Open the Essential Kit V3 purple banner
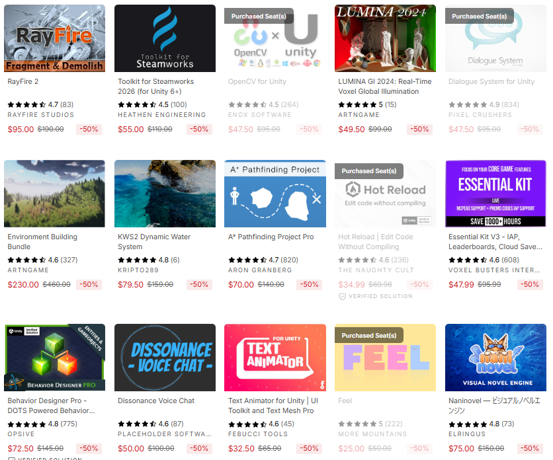Image resolution: width=553 pixels, height=460 pixels. [x=495, y=194]
